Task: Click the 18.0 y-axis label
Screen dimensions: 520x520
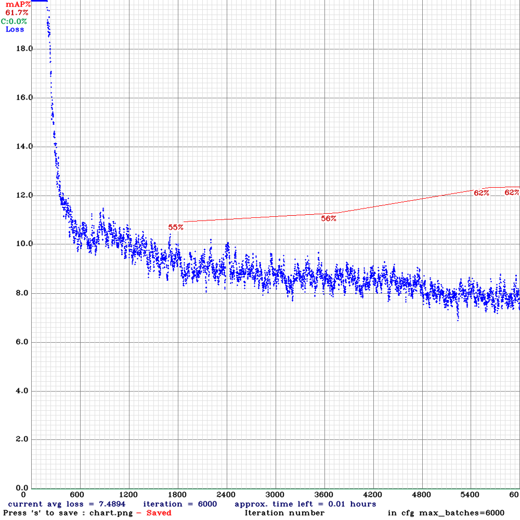Action: tap(24, 49)
